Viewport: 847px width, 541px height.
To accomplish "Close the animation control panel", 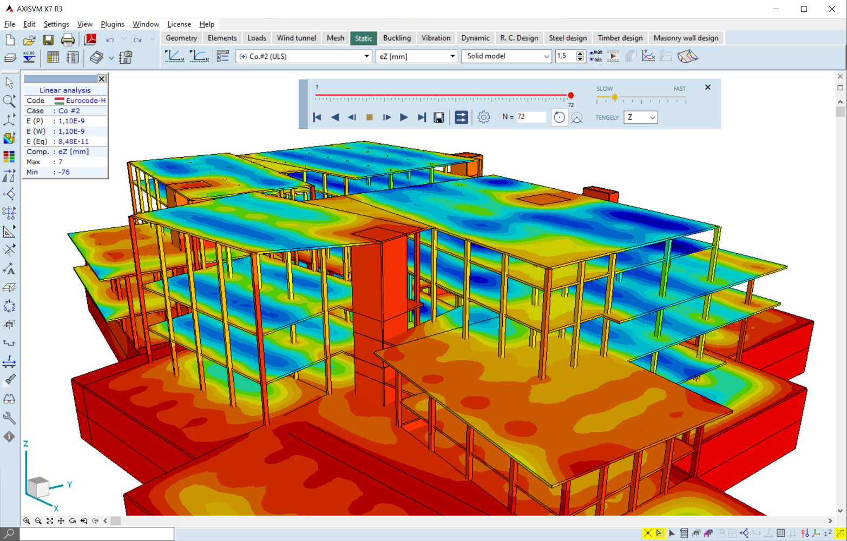I will point(707,87).
